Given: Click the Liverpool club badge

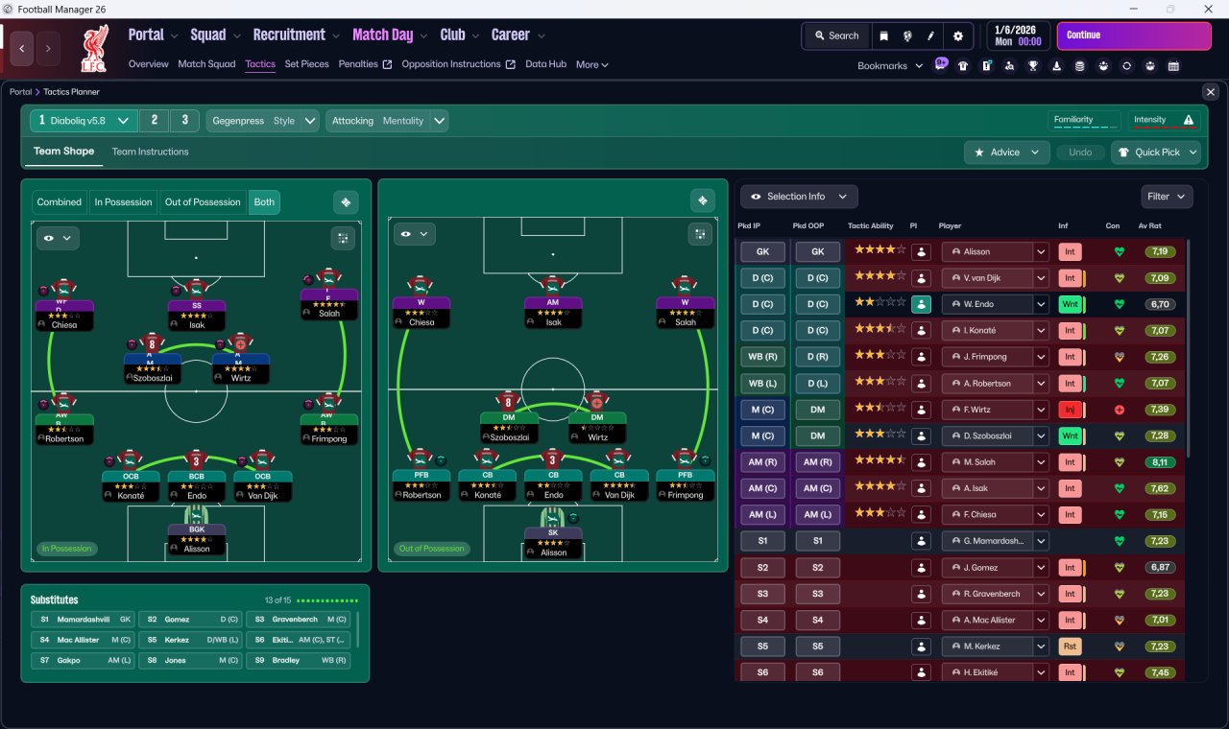Looking at the screenshot, I should pyautogui.click(x=93, y=49).
